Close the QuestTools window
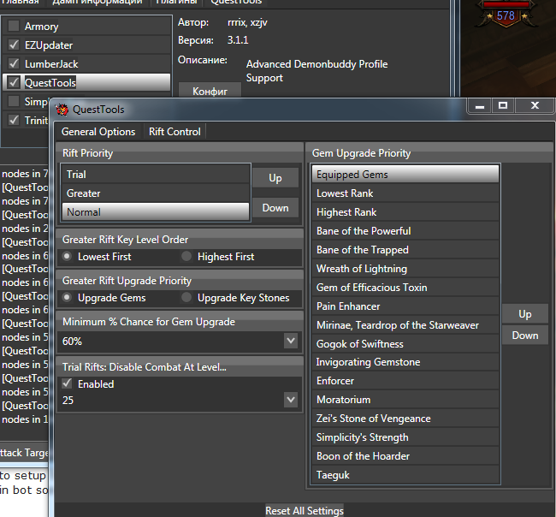This screenshot has width=556, height=517. coord(535,106)
